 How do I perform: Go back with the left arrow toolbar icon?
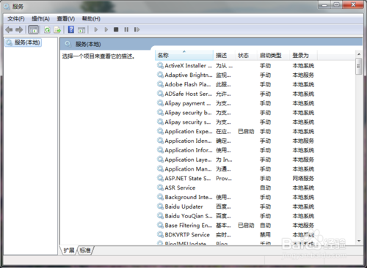[9, 30]
